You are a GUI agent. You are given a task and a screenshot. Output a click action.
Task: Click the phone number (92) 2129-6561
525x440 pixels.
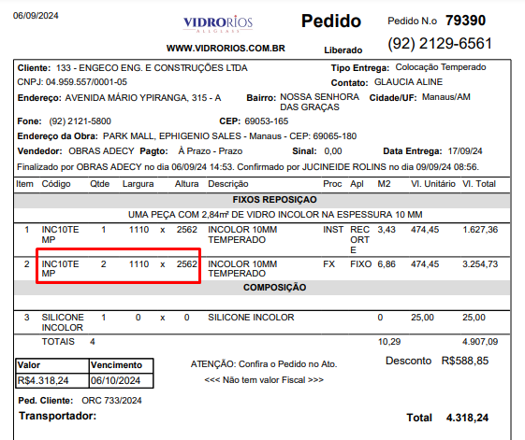[x=440, y=44]
